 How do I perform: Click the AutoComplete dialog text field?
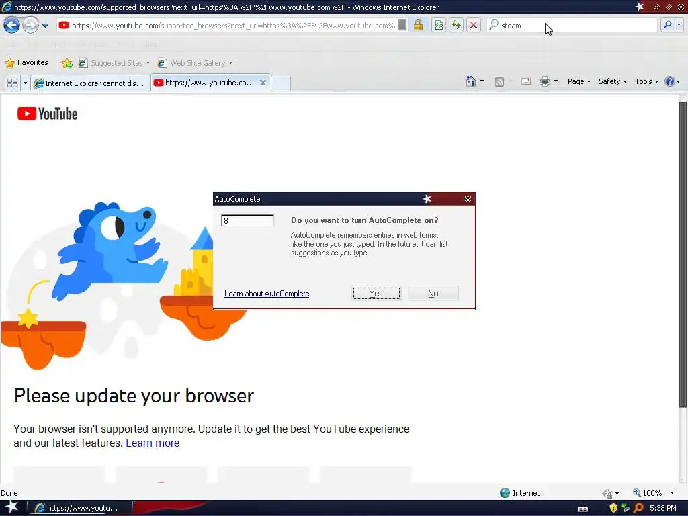tap(248, 220)
